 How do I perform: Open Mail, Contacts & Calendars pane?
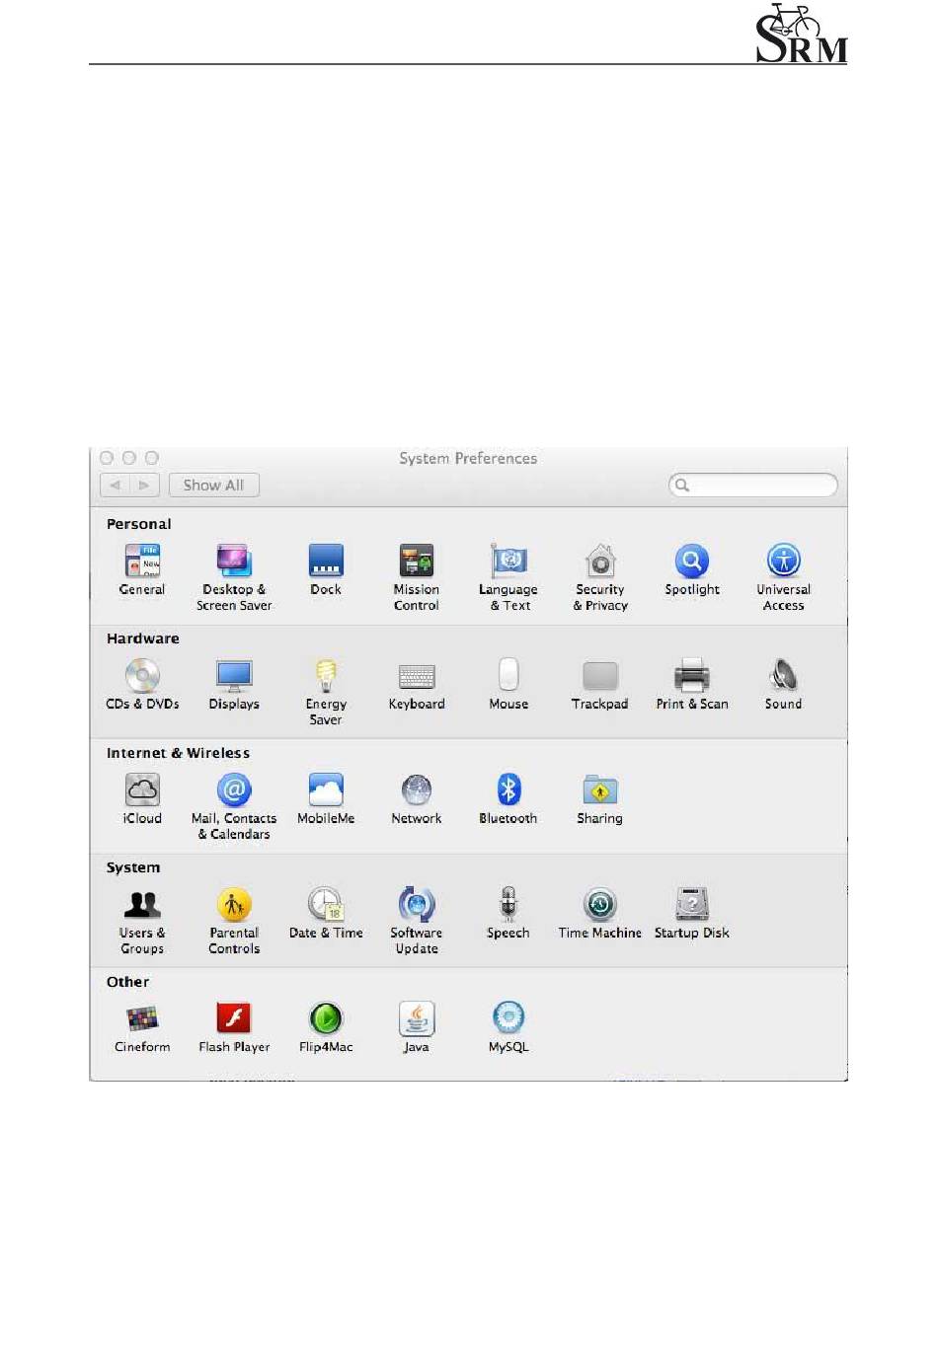click(x=234, y=806)
